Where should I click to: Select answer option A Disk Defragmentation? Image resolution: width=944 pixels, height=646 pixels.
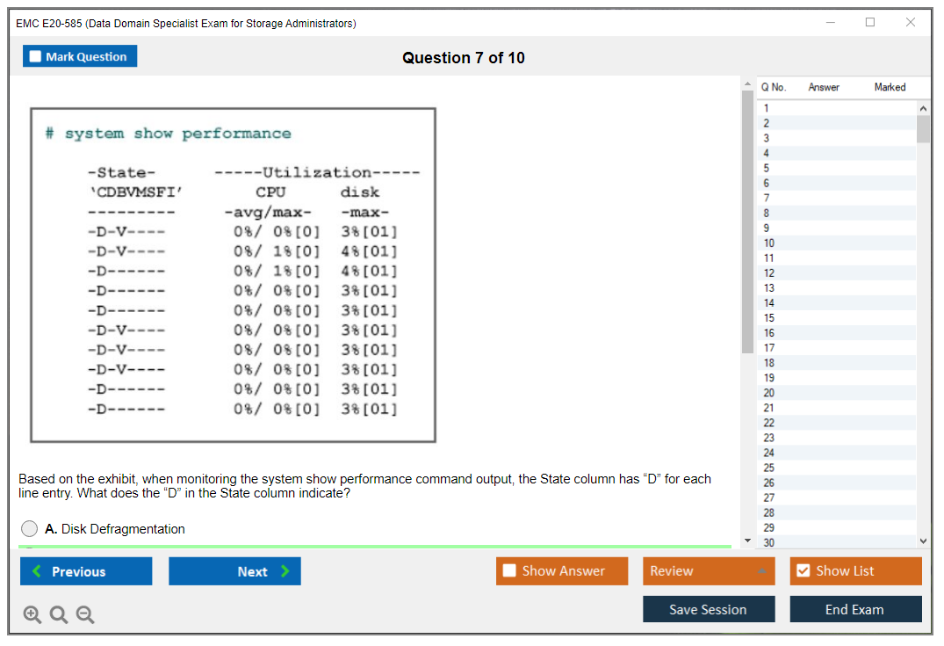coord(30,529)
